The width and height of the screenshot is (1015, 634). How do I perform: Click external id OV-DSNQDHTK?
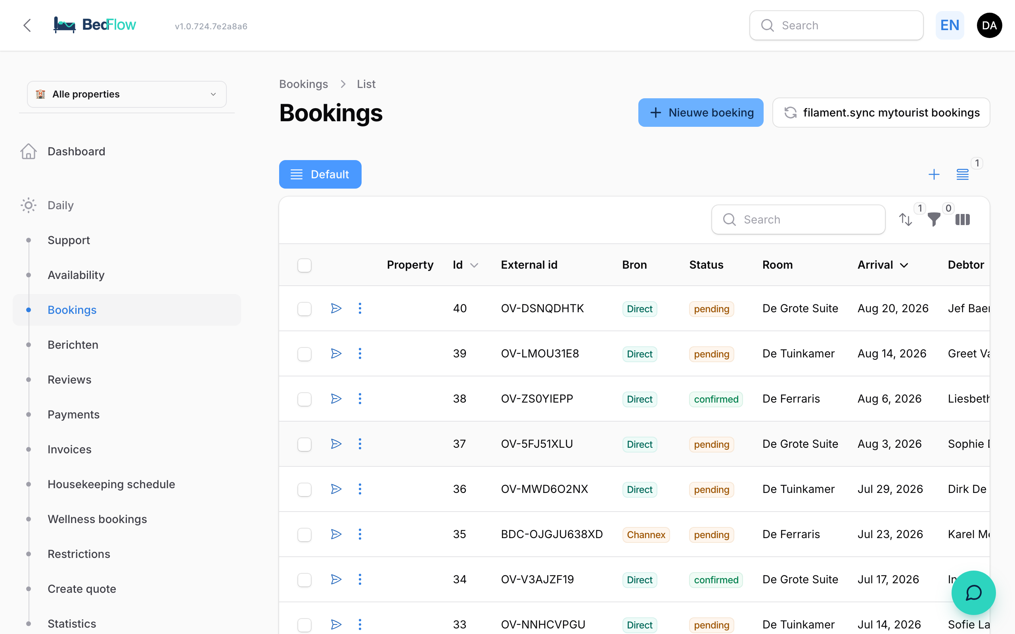[542, 308]
